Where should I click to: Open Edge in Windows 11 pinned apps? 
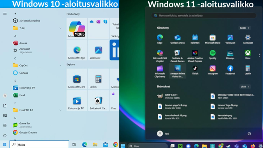tap(160, 39)
